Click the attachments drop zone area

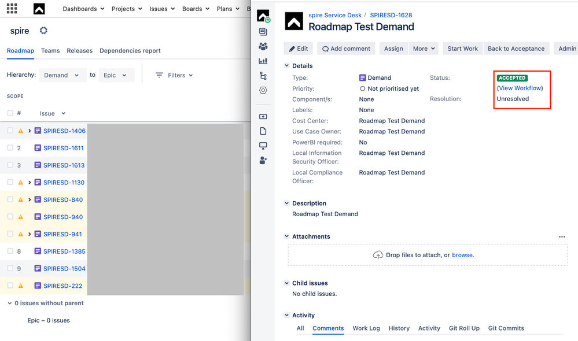(428, 255)
